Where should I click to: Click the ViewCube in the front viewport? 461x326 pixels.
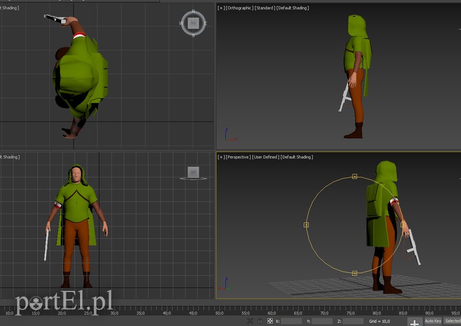[193, 172]
